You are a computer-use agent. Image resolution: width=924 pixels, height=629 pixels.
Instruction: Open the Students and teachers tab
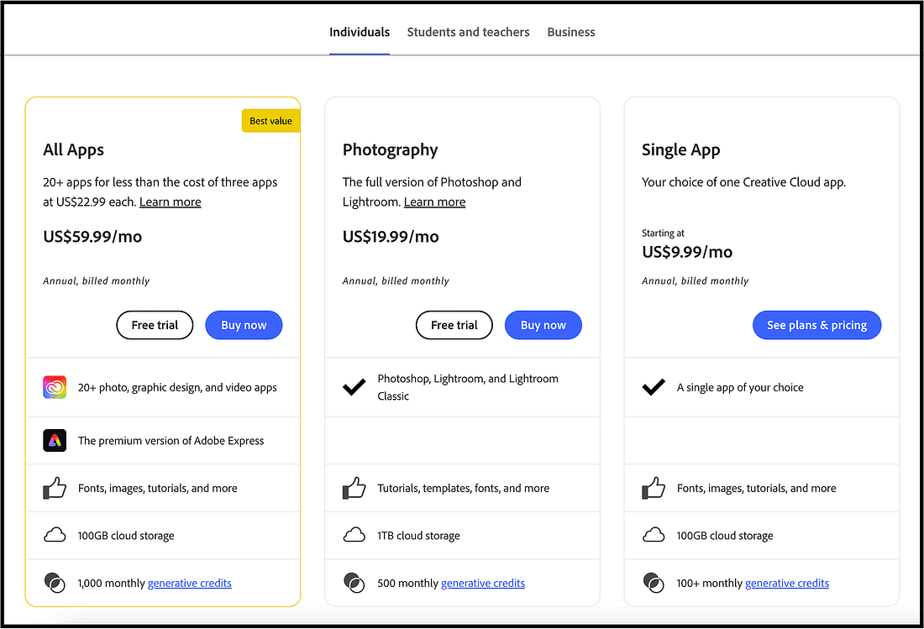point(469,33)
